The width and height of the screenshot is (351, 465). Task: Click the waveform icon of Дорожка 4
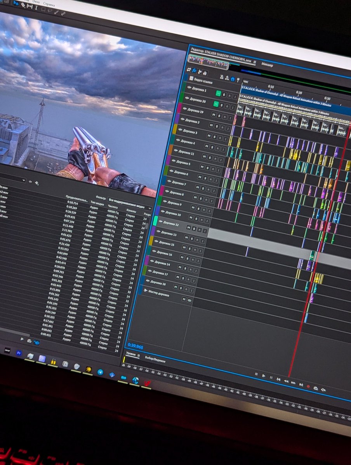click(178, 140)
